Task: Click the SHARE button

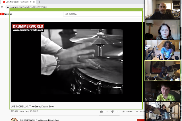Action: click(127, 112)
